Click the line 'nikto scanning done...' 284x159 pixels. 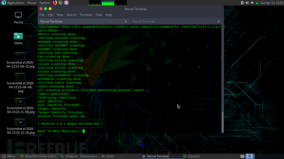[x=58, y=86]
